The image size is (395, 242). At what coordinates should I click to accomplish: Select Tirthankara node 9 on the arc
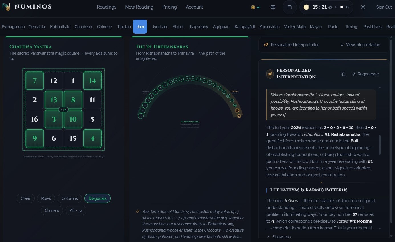coord(170,83)
